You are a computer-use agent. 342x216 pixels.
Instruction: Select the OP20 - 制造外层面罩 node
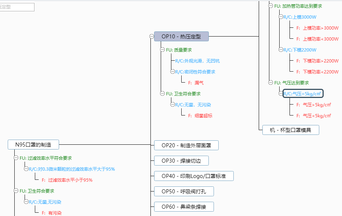186,145
